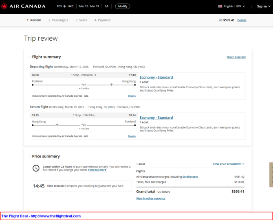Click the $481.40 air transportation charge
The width and height of the screenshot is (273, 220).
[x=239, y=177]
